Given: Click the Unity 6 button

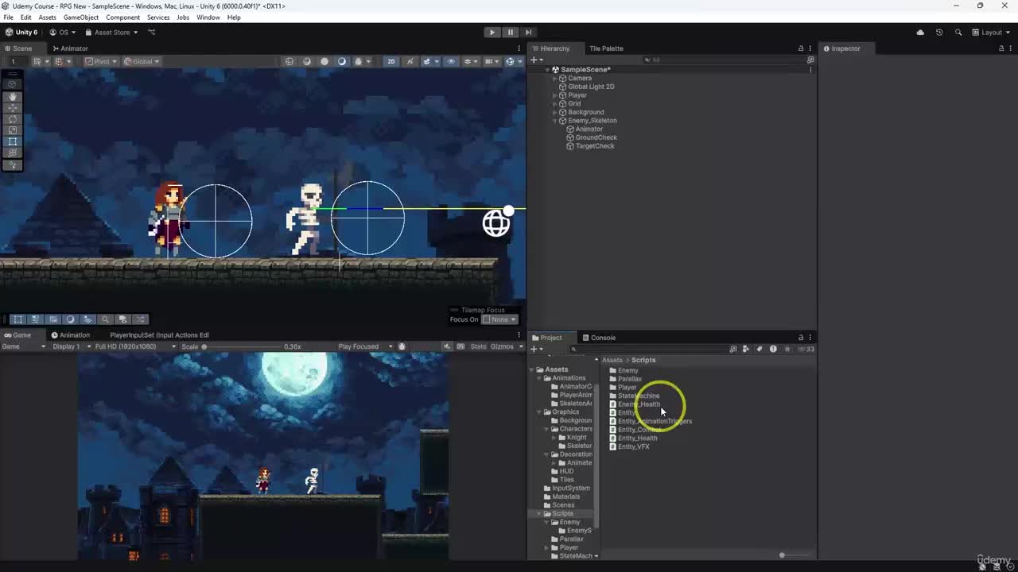Looking at the screenshot, I should pos(21,33).
